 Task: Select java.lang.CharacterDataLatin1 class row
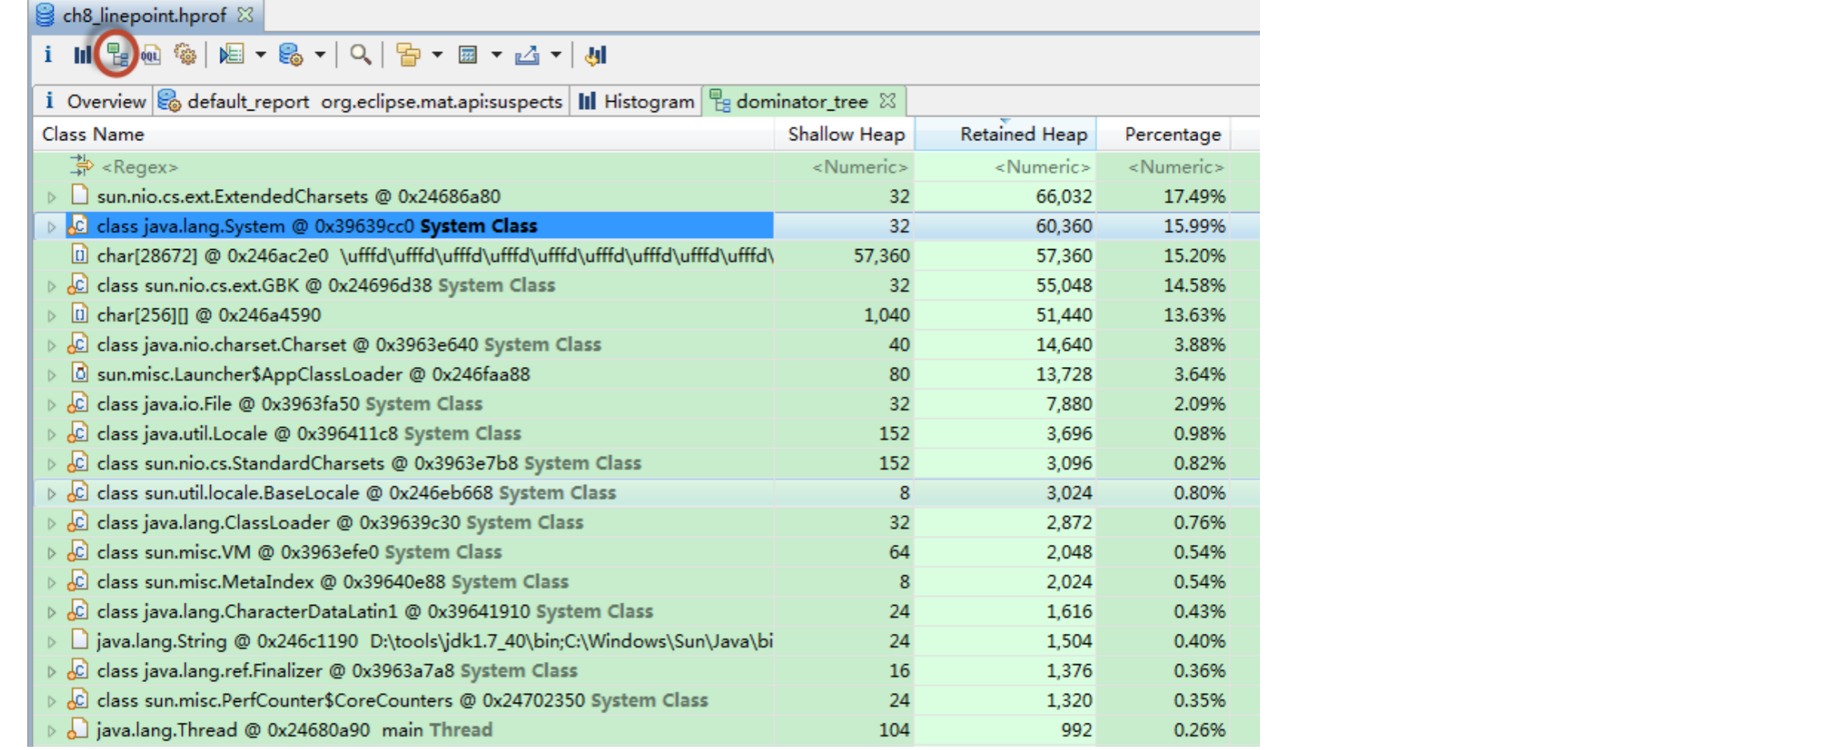pyautogui.click(x=646, y=611)
